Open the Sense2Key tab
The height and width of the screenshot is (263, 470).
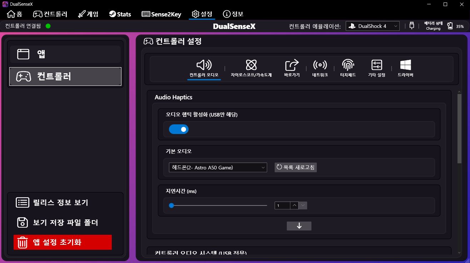point(161,14)
